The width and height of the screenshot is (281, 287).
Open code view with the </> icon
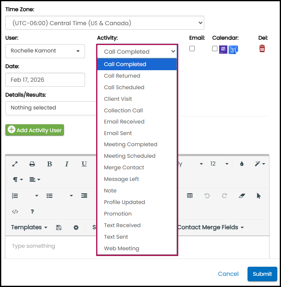(15, 211)
